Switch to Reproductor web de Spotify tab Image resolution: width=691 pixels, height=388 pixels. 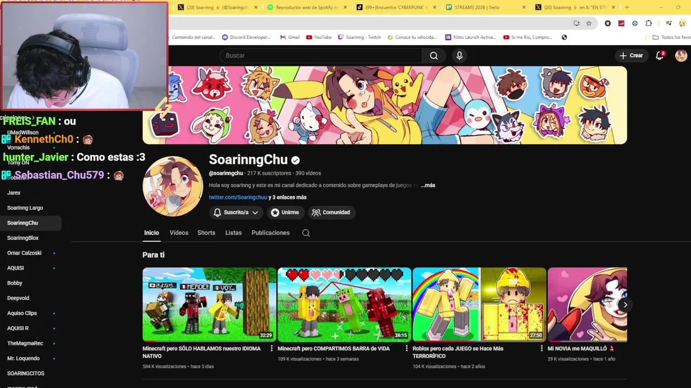(307, 8)
